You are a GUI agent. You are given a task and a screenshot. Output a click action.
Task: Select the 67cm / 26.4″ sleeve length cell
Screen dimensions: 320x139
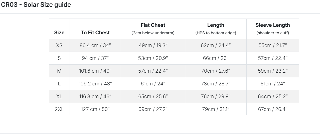click(x=273, y=109)
